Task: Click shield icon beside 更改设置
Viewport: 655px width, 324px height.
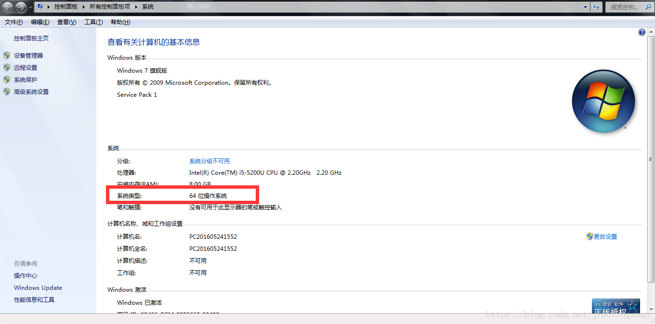Action: coord(589,236)
